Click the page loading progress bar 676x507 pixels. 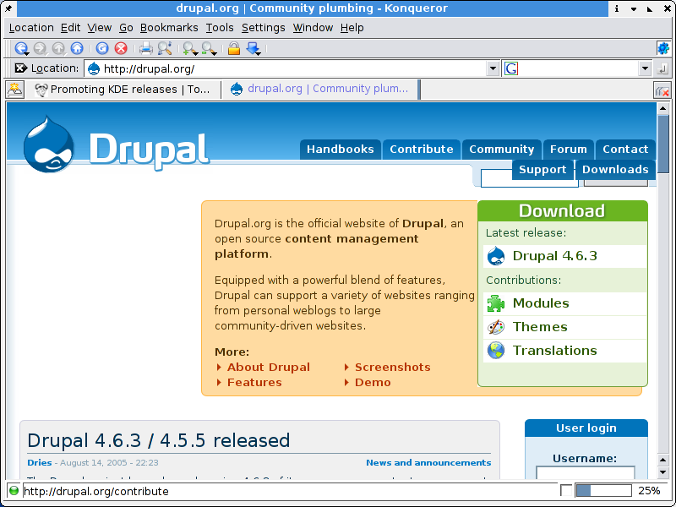pos(603,491)
